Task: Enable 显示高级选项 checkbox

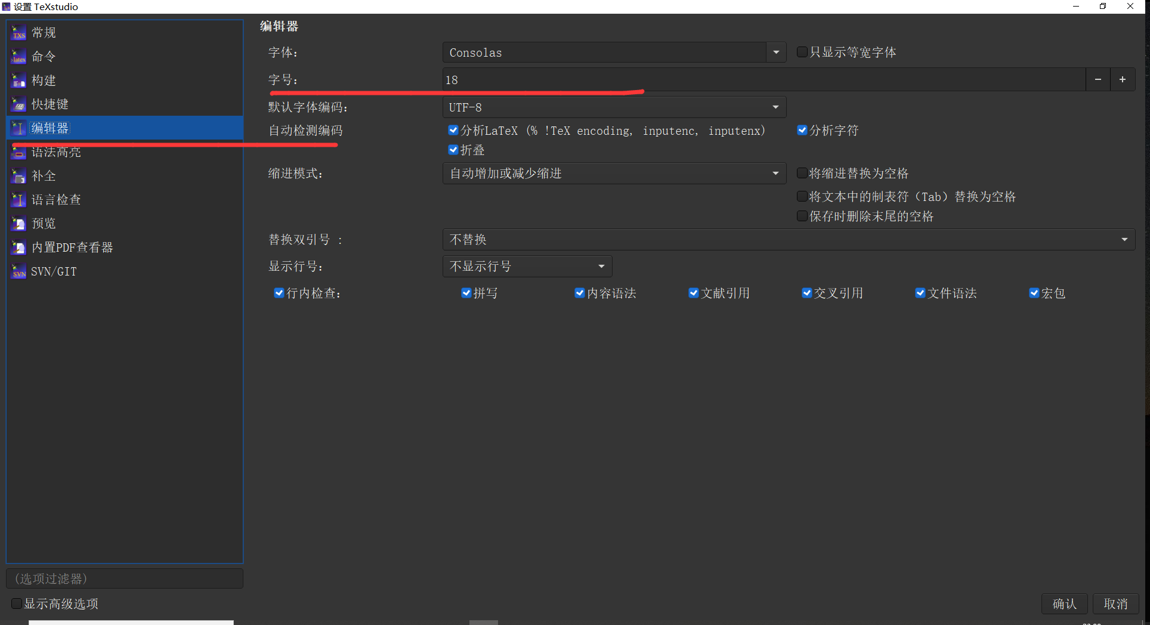Action: (17, 604)
